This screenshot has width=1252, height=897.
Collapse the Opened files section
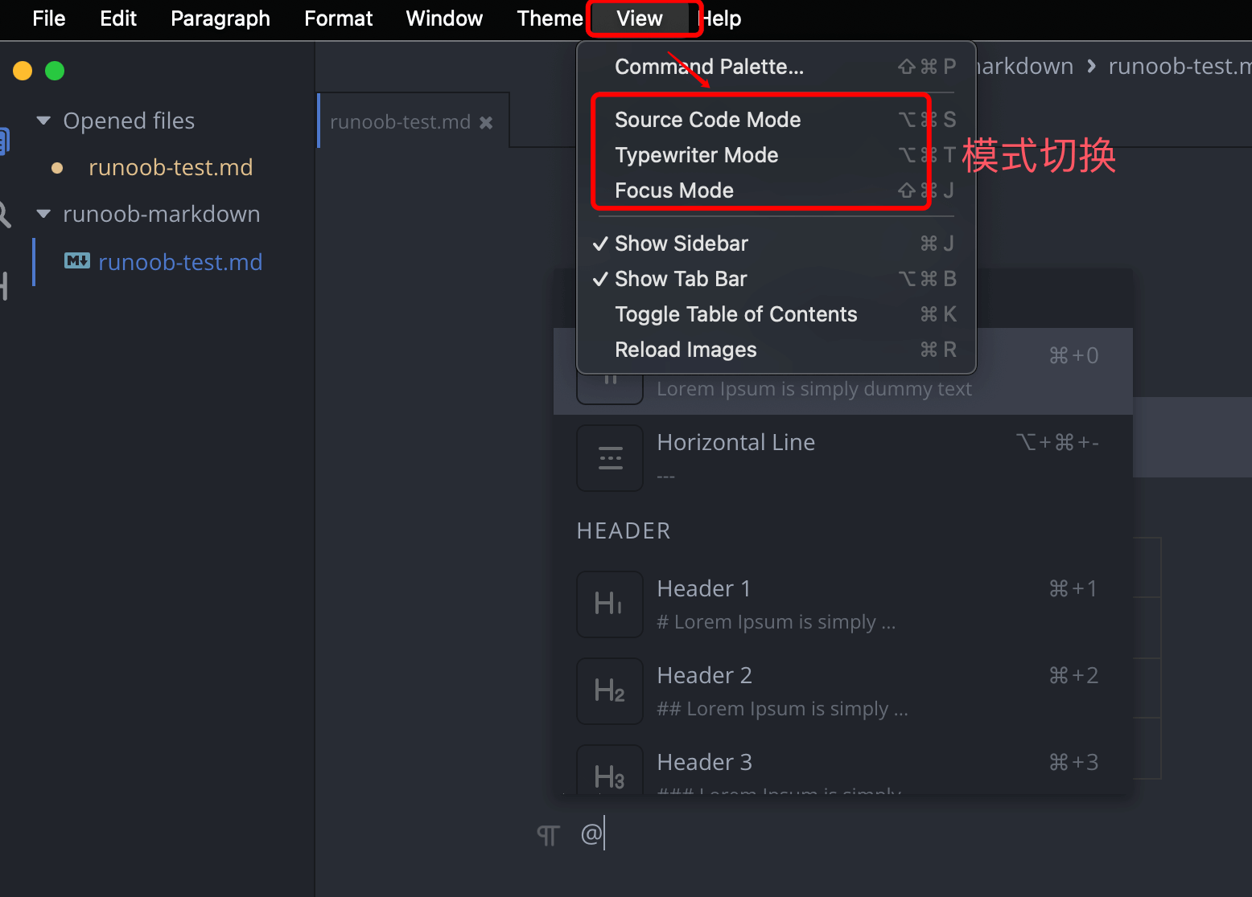click(44, 121)
